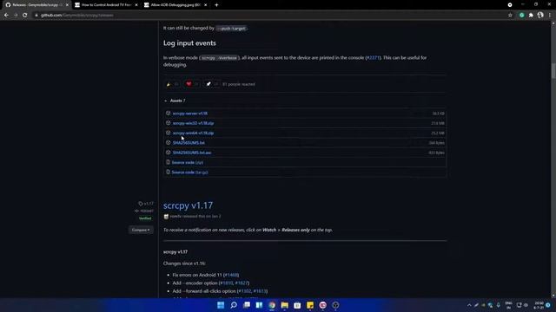Download Source code (zip)

pyautogui.click(x=188, y=163)
